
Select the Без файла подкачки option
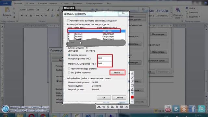(69, 72)
